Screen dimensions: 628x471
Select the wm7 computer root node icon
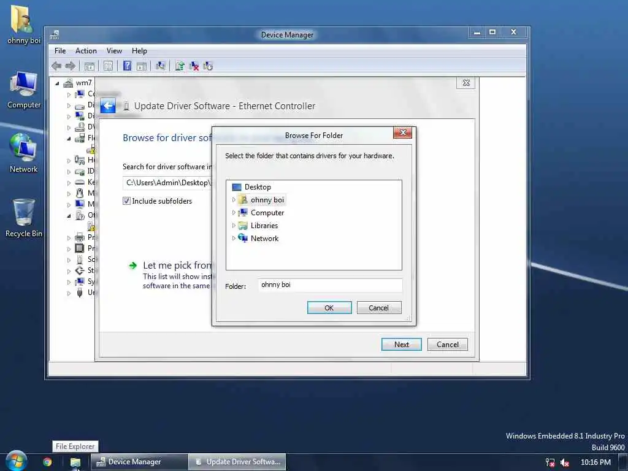[68, 83]
